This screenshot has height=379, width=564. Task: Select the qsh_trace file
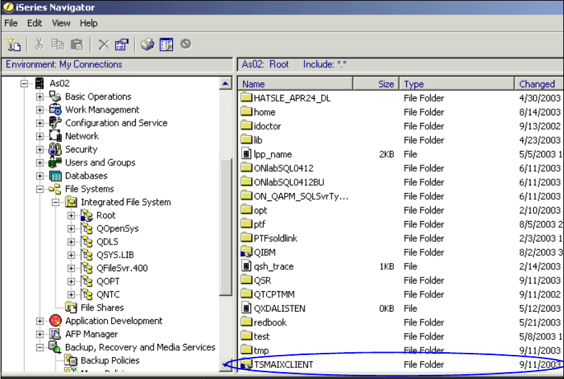pyautogui.click(x=274, y=266)
